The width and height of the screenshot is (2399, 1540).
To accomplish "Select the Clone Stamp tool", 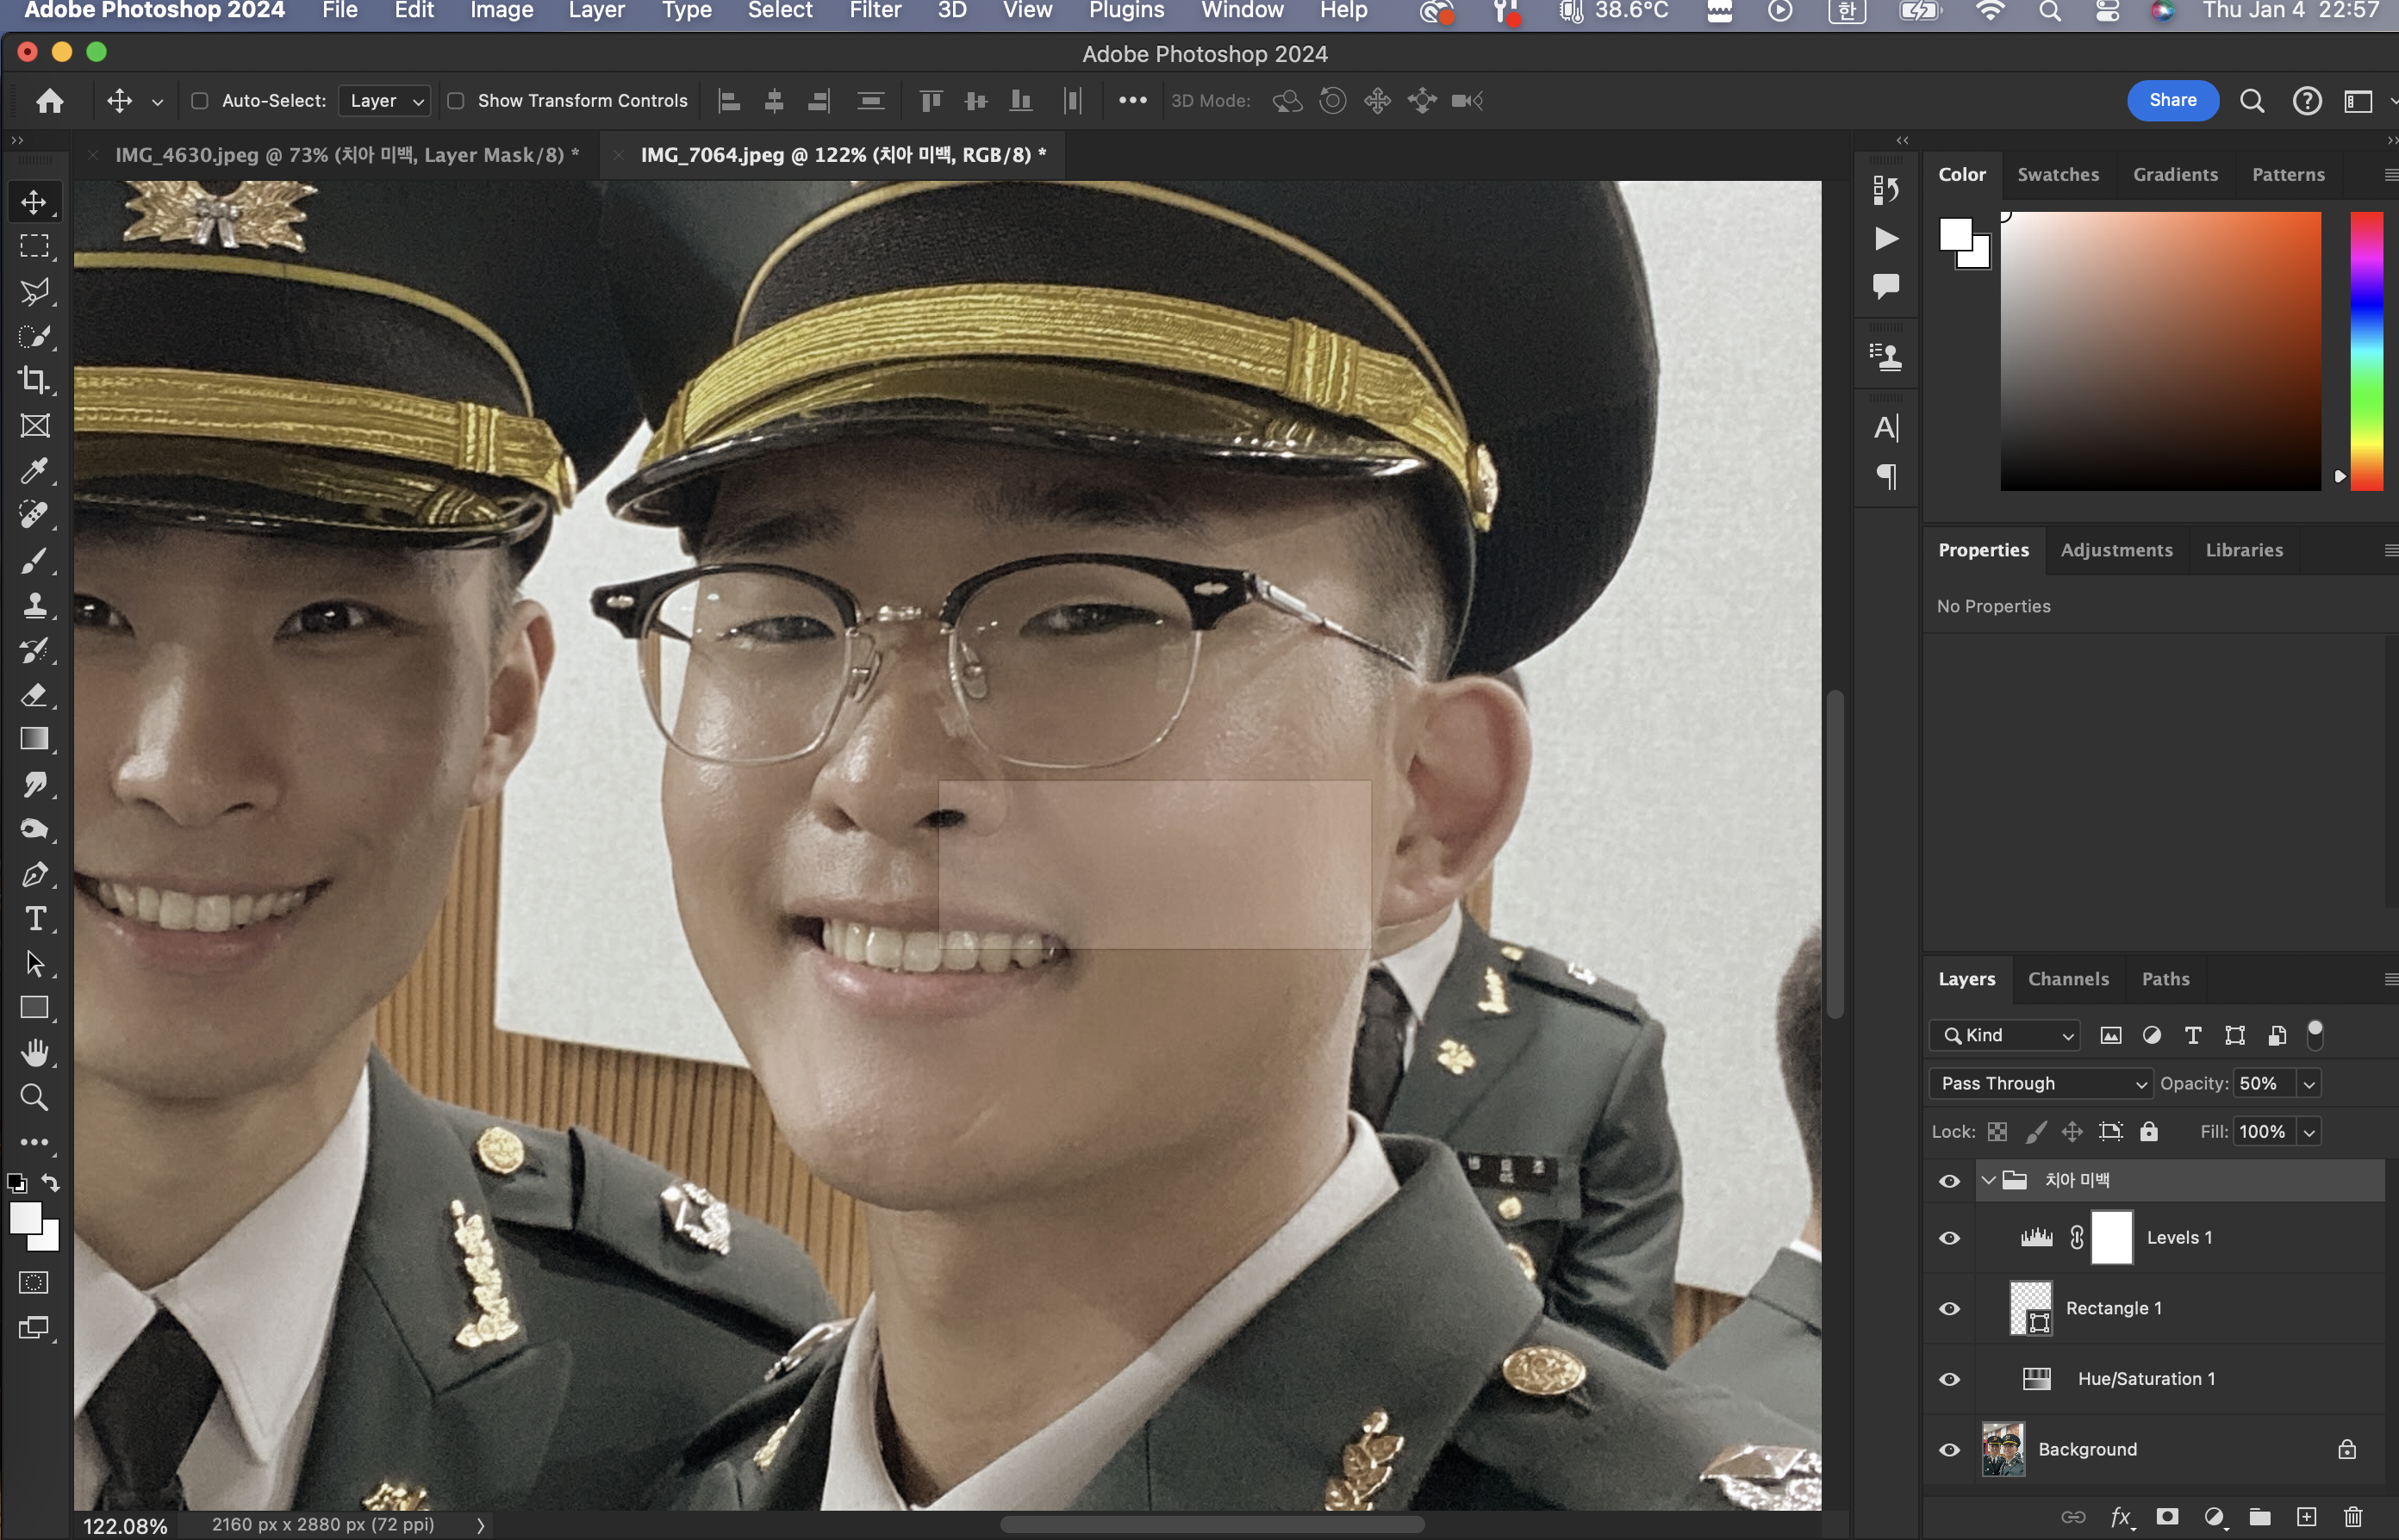I will coord(34,605).
